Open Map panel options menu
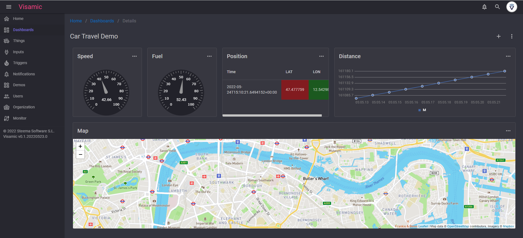Image resolution: width=523 pixels, height=238 pixels. [508, 131]
